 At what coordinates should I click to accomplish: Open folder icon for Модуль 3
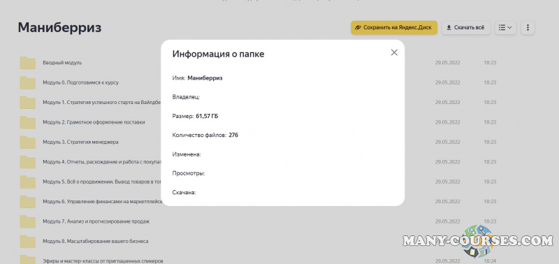(x=28, y=142)
